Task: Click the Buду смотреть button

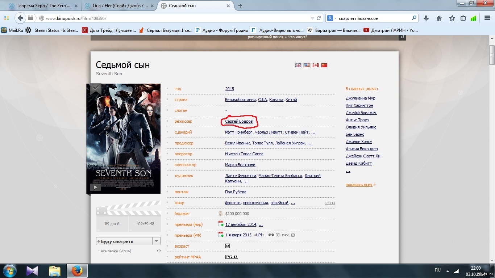Action: pos(124,241)
